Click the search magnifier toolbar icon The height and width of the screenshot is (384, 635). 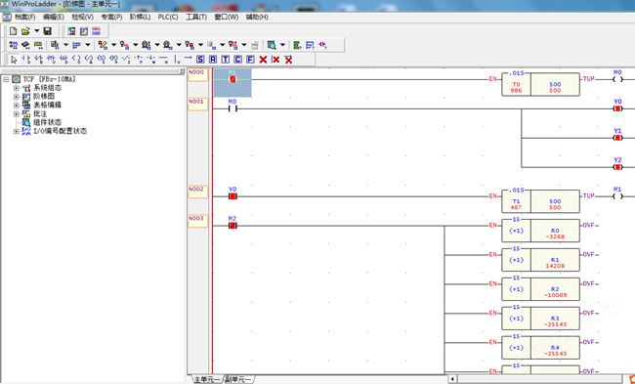pyautogui.click(x=272, y=45)
